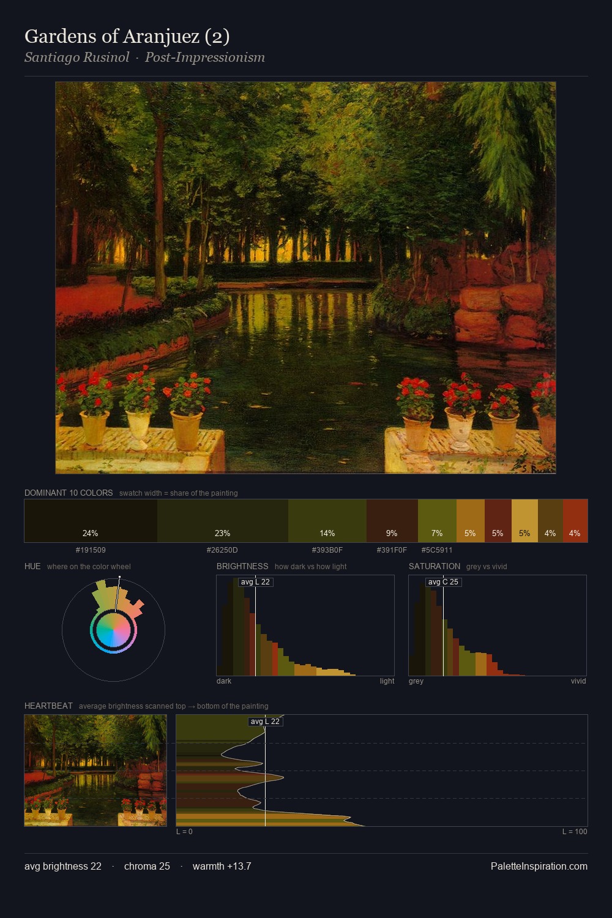Choose the 5% ochre-brown swatch
This screenshot has width=612, height=918.
click(471, 521)
